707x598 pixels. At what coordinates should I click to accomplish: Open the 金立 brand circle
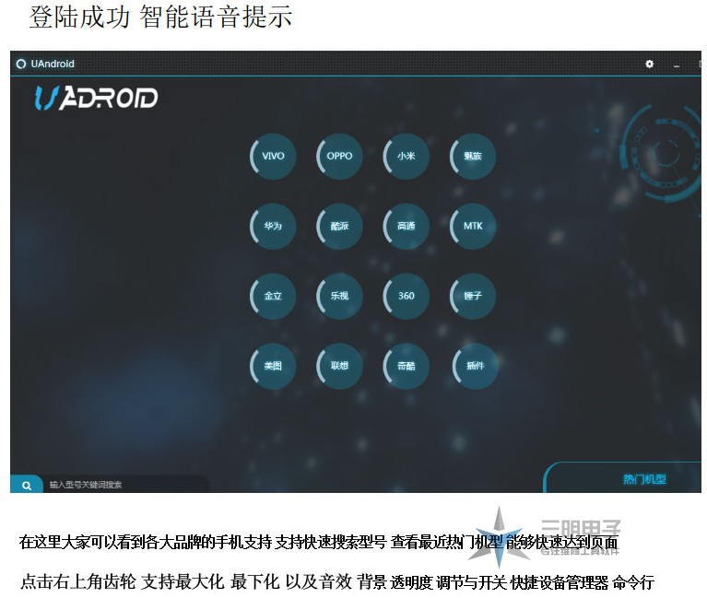tap(273, 296)
